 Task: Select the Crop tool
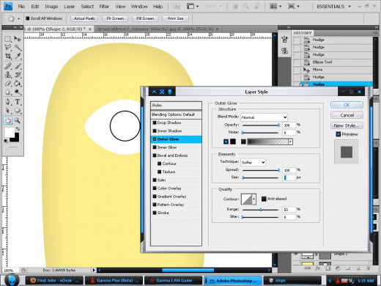coord(7,56)
